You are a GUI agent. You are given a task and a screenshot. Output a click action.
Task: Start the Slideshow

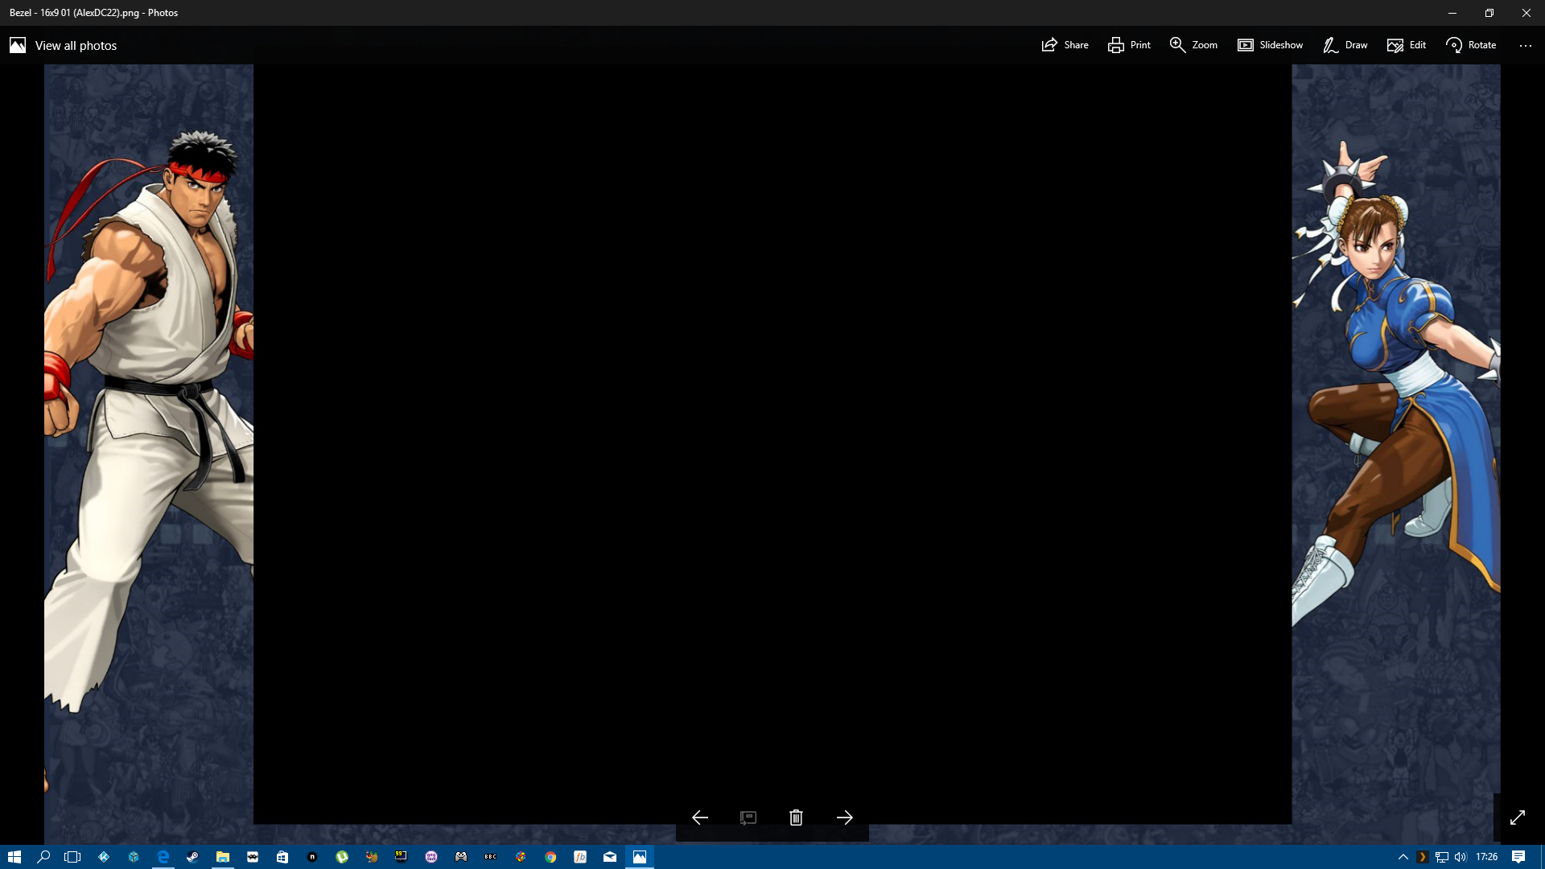coord(1270,45)
